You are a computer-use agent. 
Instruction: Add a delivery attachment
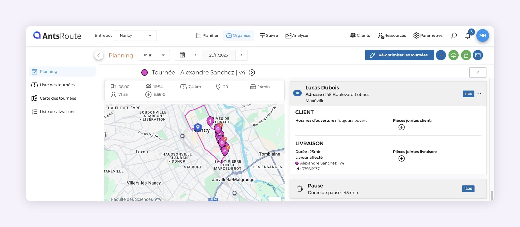click(402, 158)
